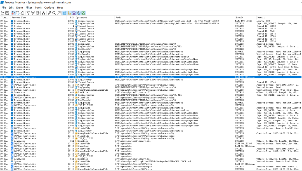Select the wrench toolbar tool
302x171 pixels.
pos(50,13)
